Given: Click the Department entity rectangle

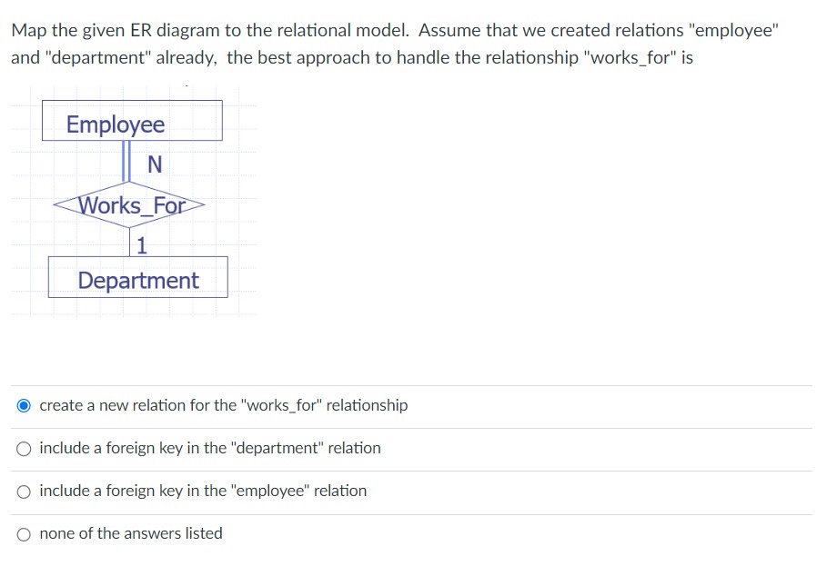Looking at the screenshot, I should click(x=137, y=276).
